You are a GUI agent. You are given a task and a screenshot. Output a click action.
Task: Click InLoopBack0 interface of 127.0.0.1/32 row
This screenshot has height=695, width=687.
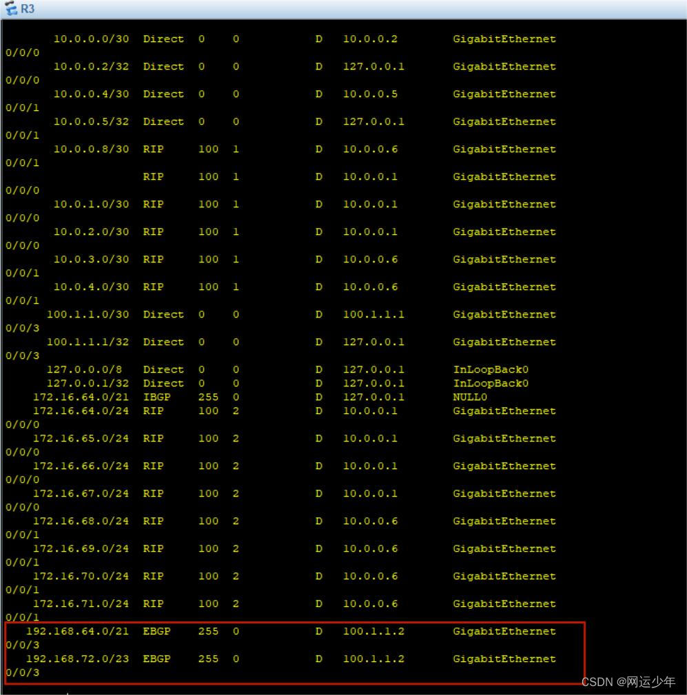click(x=491, y=383)
